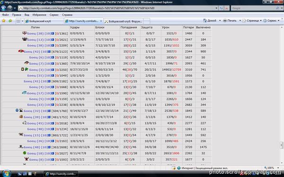Click the clan emblem before Боец (39)
Viewport: 284px width, 177px height.
click(x=21, y=117)
